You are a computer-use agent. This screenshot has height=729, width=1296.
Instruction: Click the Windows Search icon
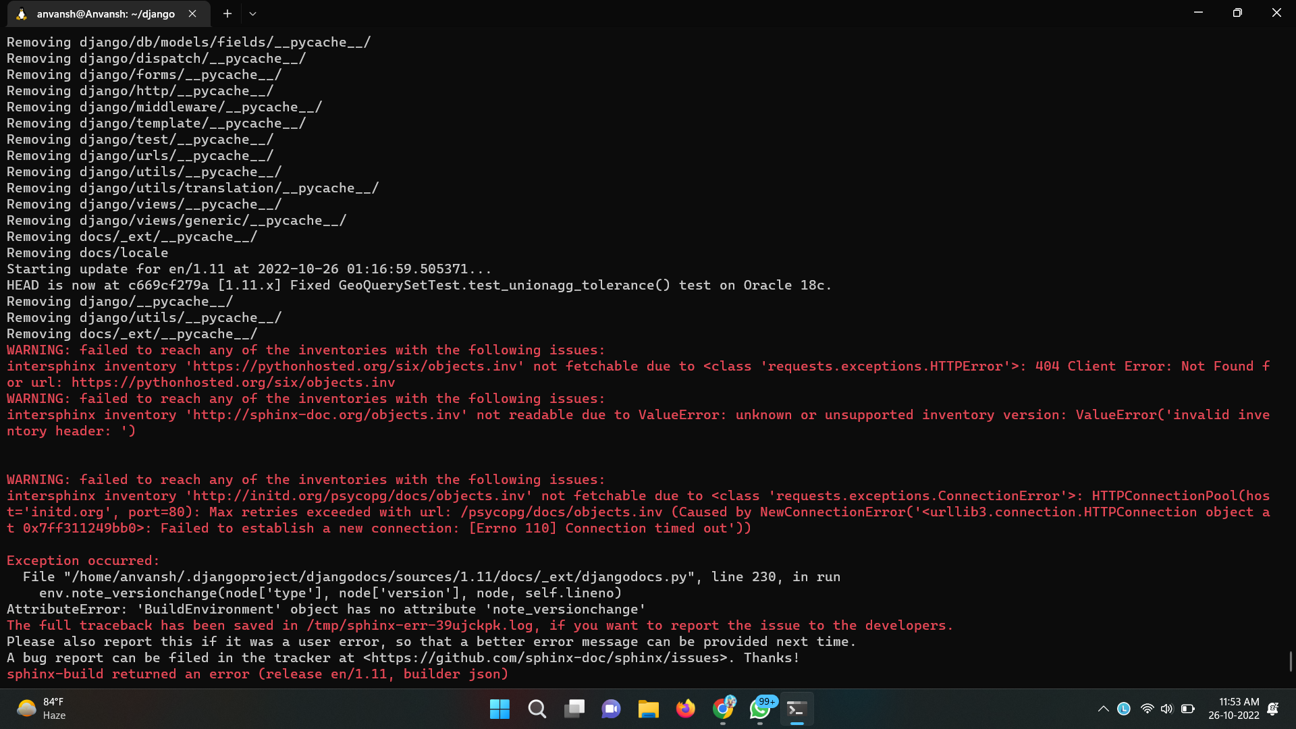537,709
